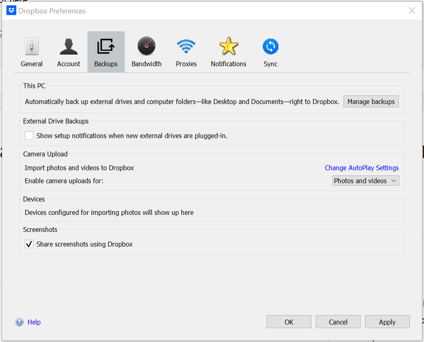424x342 pixels.
Task: Open the Change AutoPlay Settings link
Action: coord(361,168)
